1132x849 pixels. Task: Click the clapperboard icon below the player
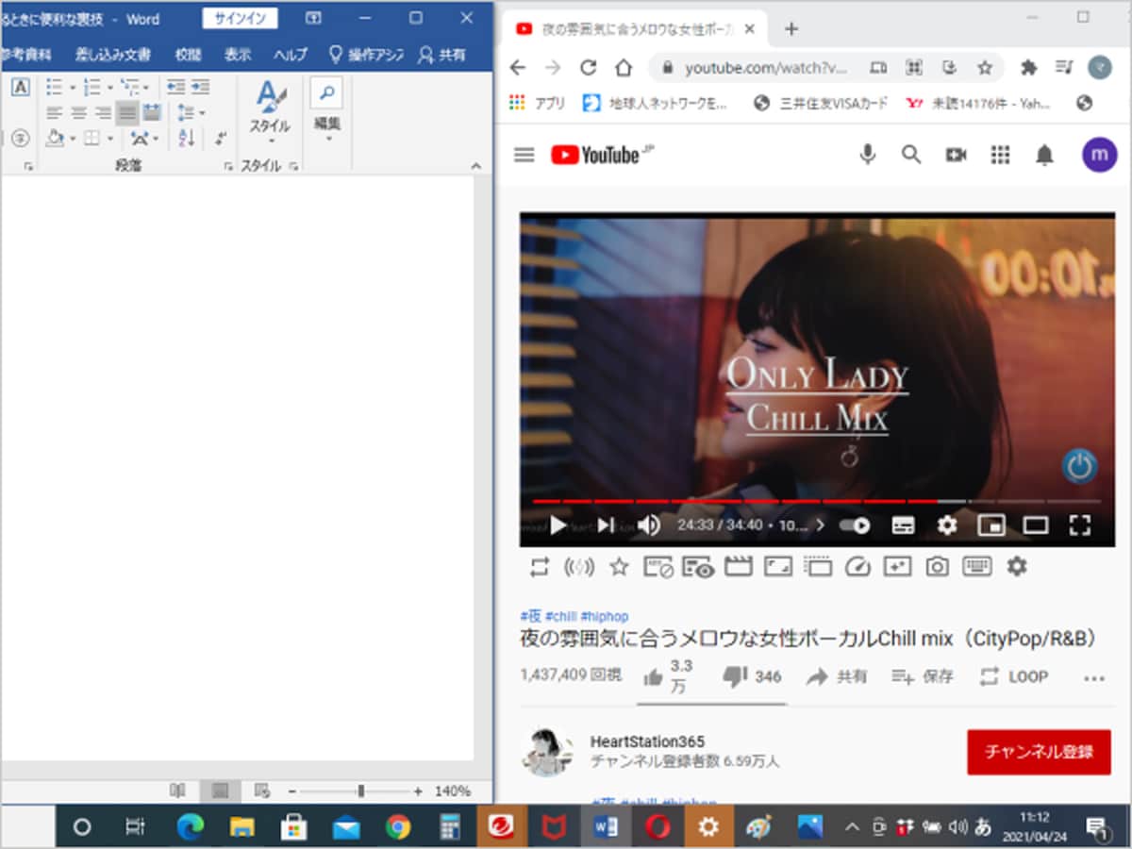pyautogui.click(x=738, y=567)
